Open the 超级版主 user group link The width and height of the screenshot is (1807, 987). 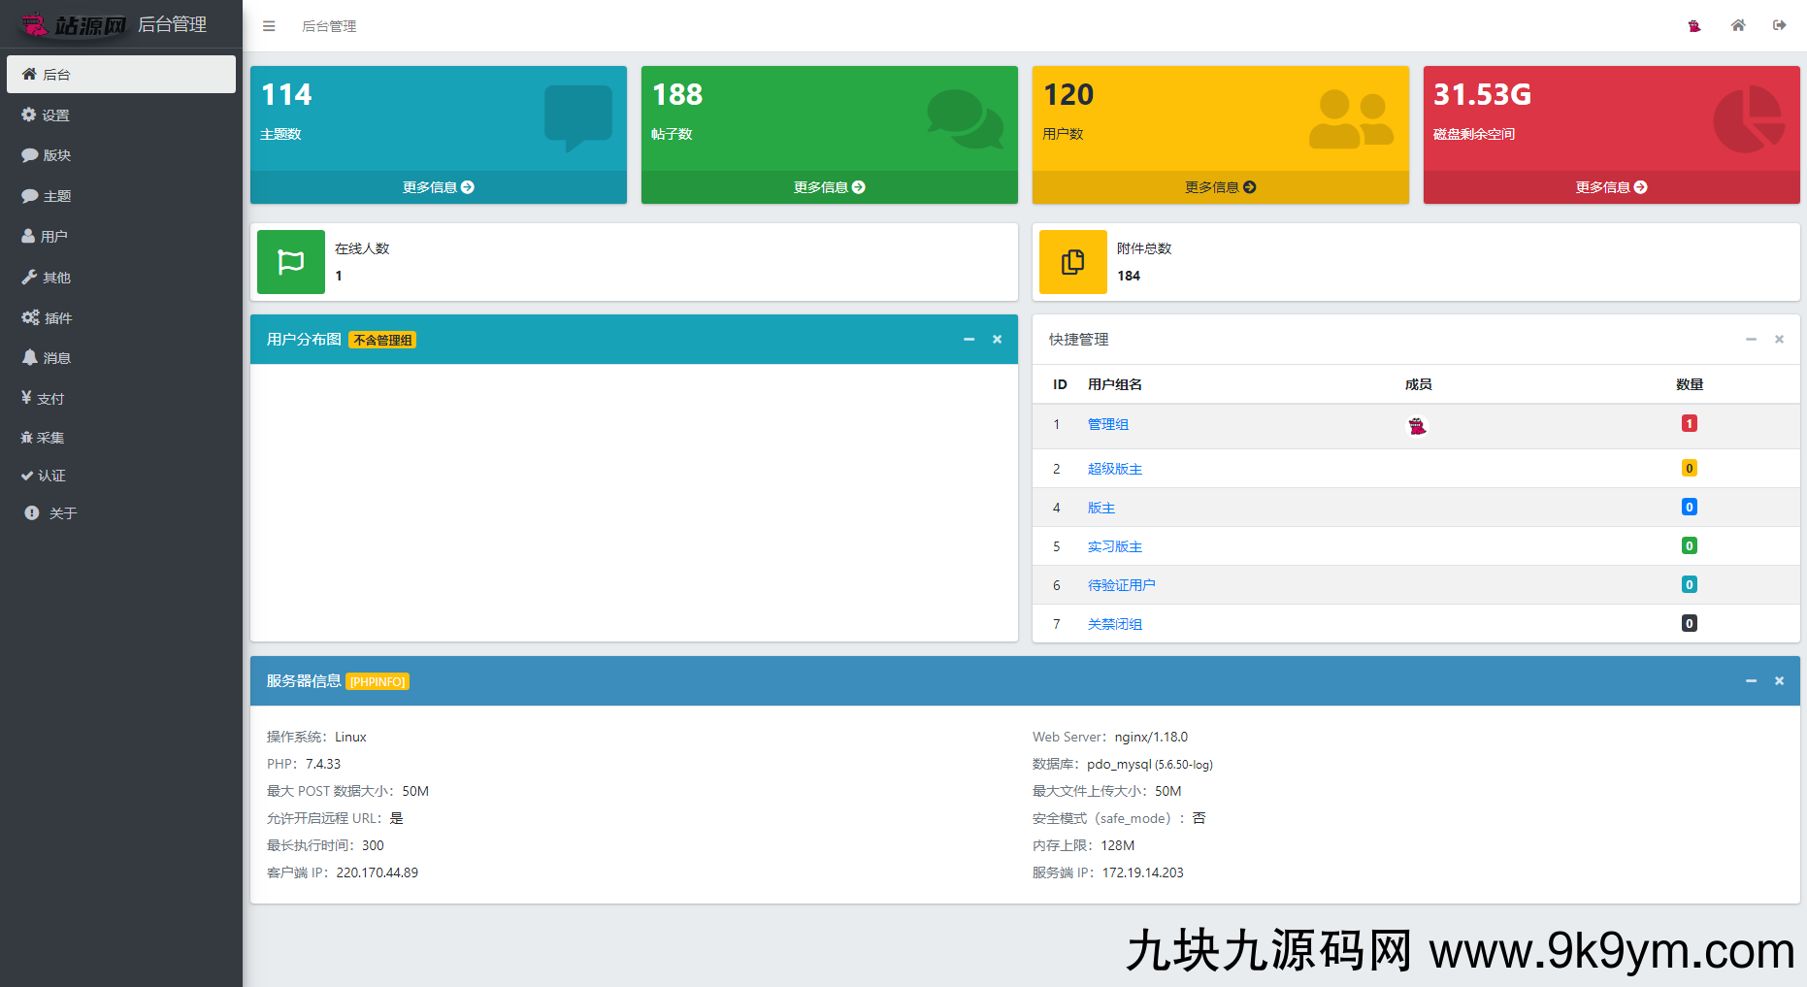coord(1114,469)
